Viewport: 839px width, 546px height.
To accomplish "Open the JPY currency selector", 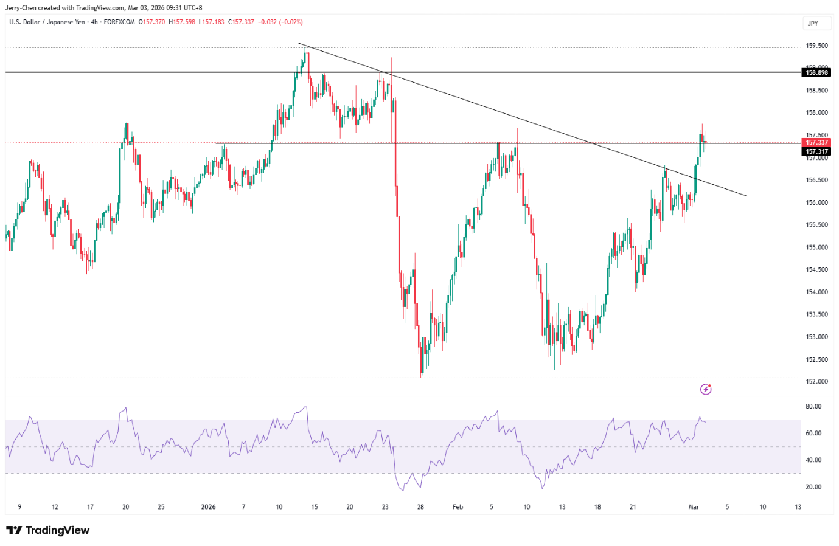I will tap(813, 24).
